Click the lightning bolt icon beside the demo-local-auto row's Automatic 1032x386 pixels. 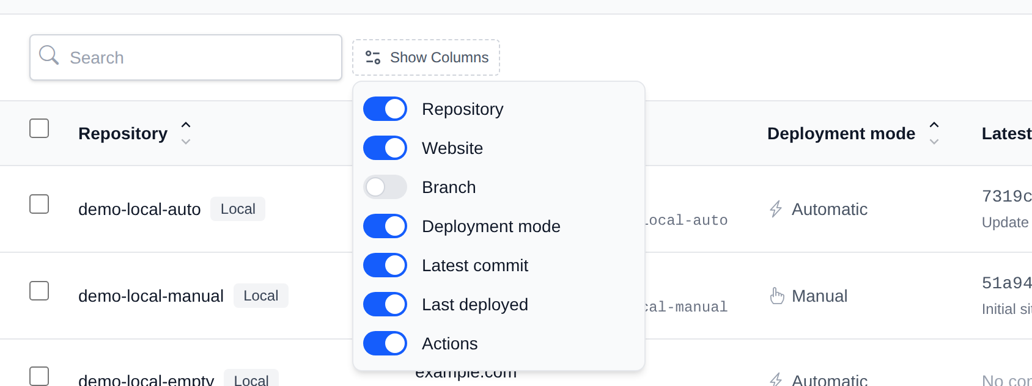coord(776,209)
